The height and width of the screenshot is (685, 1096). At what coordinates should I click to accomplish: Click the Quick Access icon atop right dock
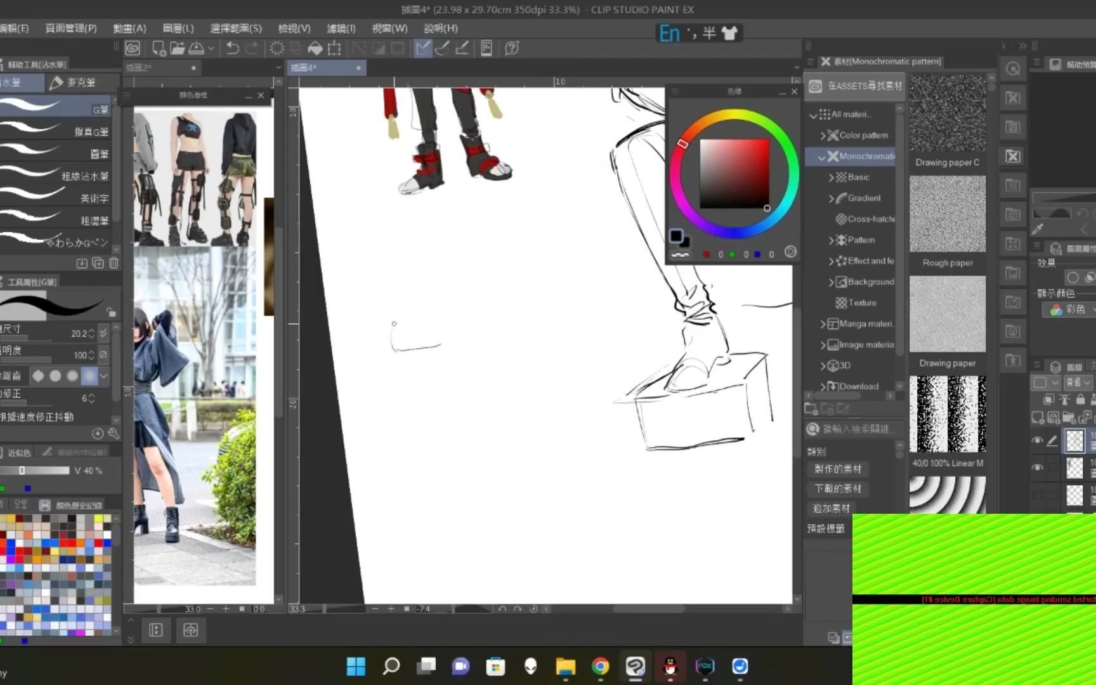click(x=1013, y=69)
